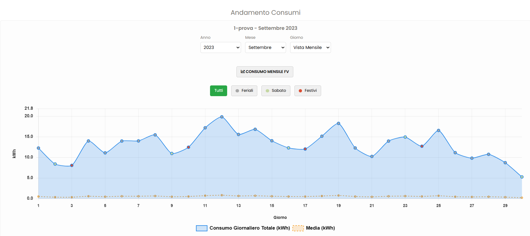Click the red holiday data point on day 3

(72, 165)
